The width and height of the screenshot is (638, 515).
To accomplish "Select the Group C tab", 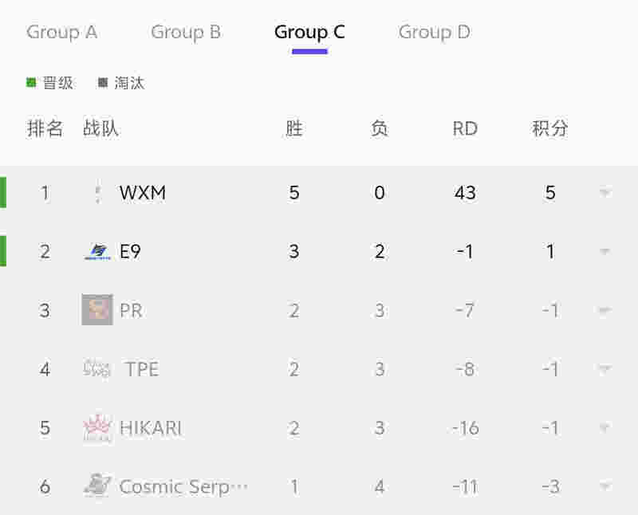I will 309,32.
